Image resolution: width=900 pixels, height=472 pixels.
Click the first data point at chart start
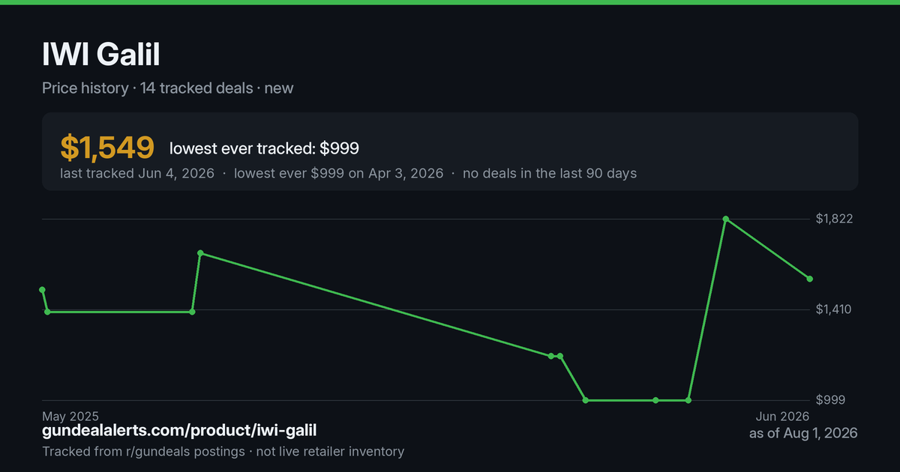point(42,290)
